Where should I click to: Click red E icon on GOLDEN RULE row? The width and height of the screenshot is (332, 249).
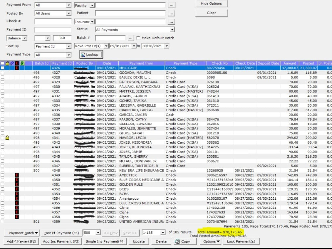[17, 184]
